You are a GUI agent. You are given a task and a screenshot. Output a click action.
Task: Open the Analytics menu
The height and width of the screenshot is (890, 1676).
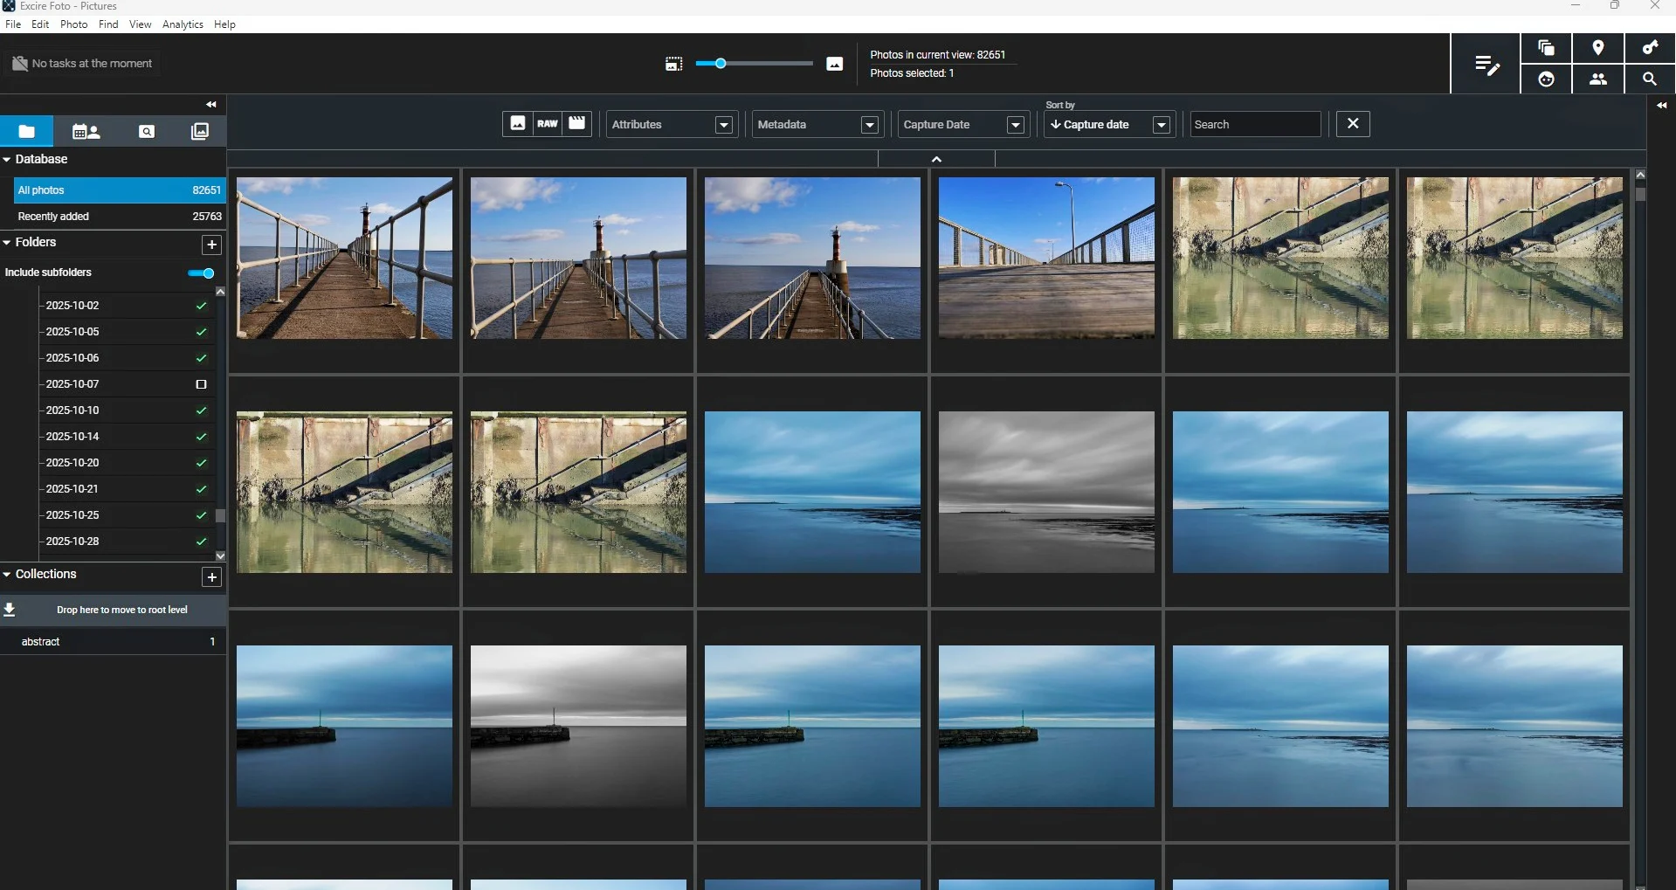(183, 24)
